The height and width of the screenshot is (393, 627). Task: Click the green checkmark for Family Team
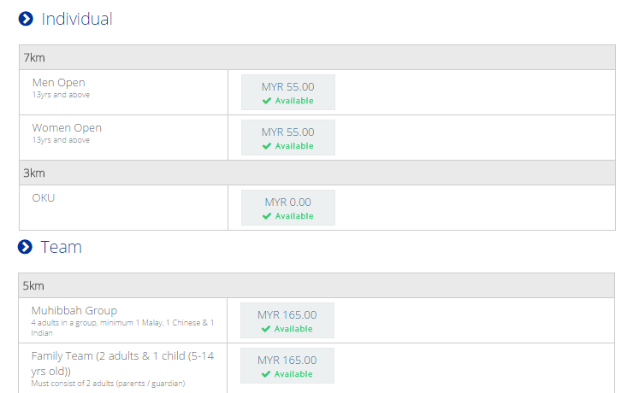pos(266,374)
